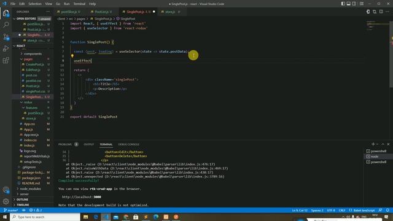Open the File menu
The height and width of the screenshot is (221, 393).
point(13,4)
